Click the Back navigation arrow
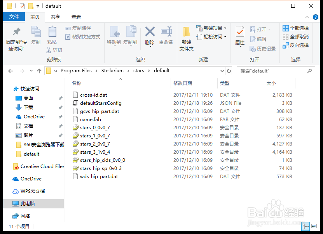 click(x=10, y=71)
